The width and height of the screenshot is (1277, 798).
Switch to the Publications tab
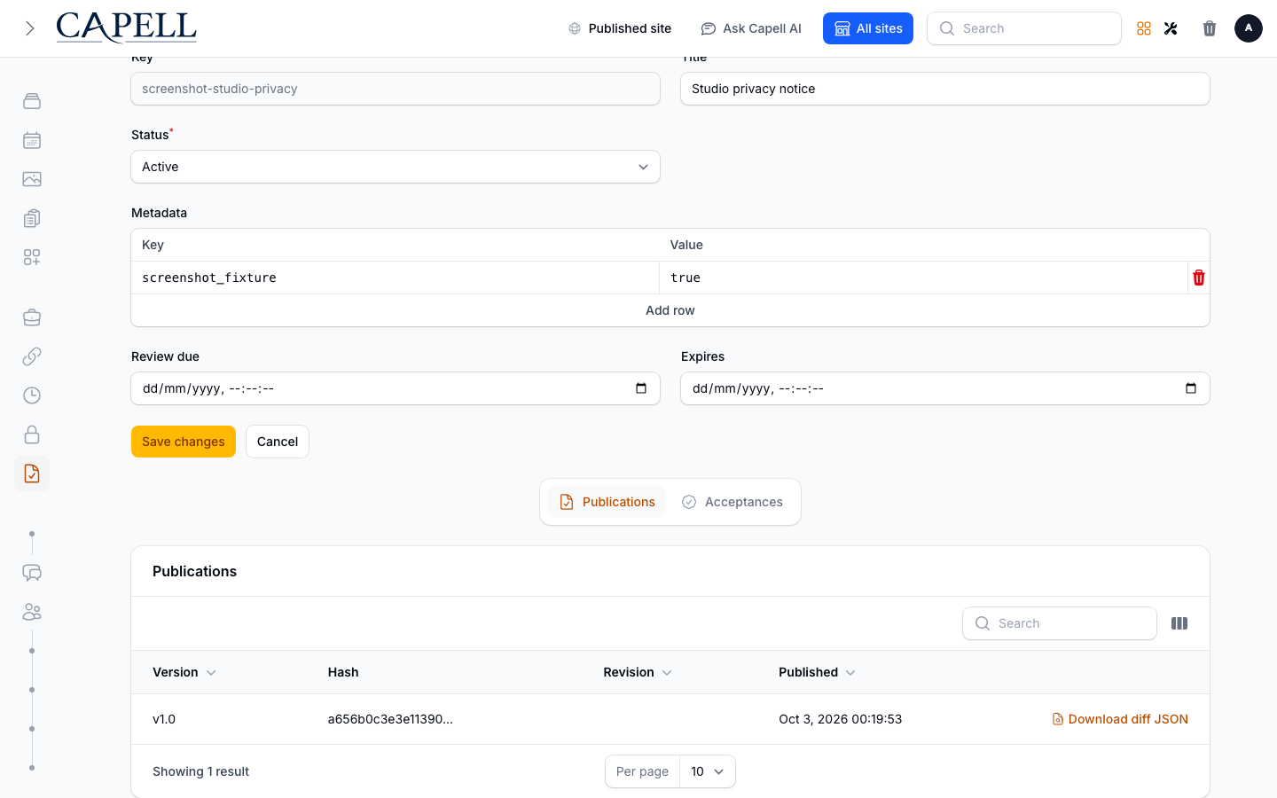(607, 502)
